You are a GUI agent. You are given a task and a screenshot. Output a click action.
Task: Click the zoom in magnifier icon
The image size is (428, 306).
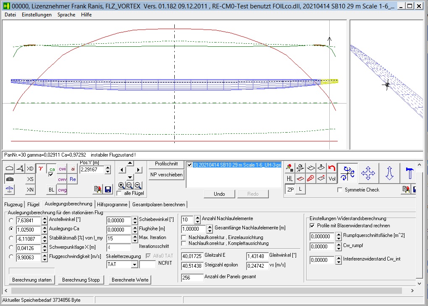(121, 185)
